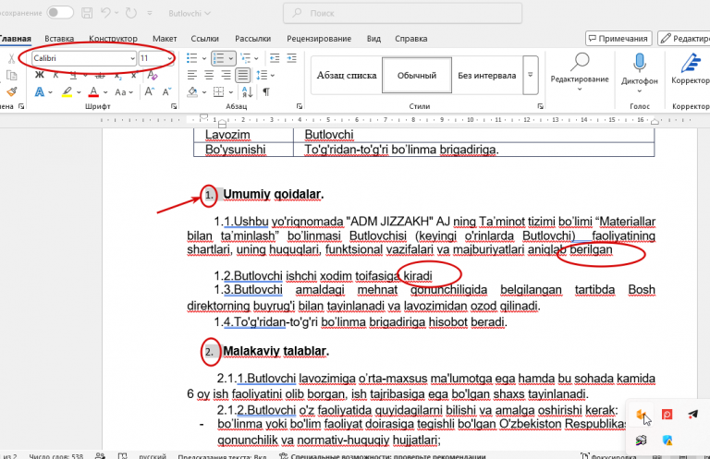The image size is (710, 459).
Task: Select justify text alignment
Action: (x=243, y=75)
